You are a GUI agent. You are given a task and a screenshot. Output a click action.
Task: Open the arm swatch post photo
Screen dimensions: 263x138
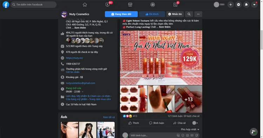[x=161, y=99]
